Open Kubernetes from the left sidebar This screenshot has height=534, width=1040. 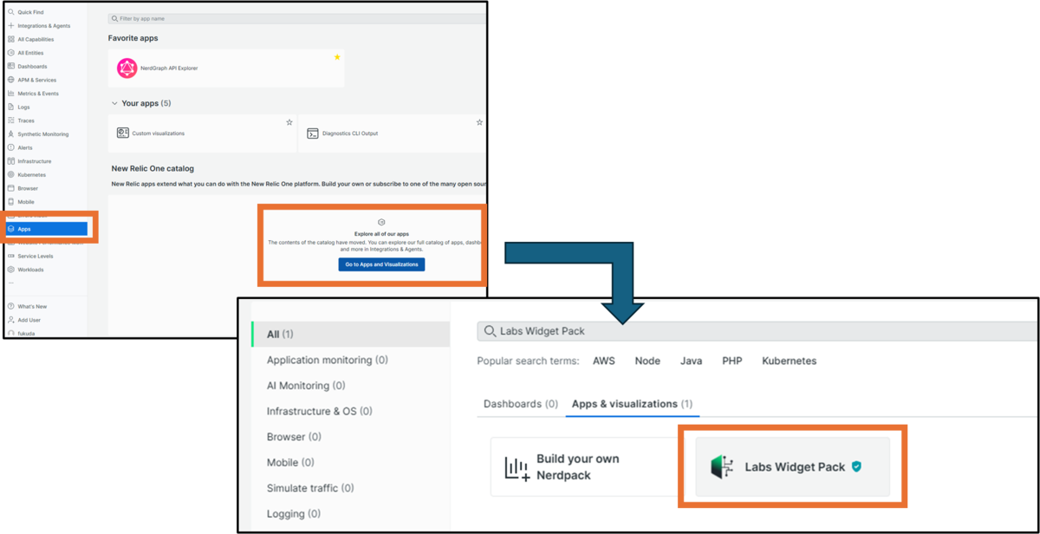[x=31, y=175]
